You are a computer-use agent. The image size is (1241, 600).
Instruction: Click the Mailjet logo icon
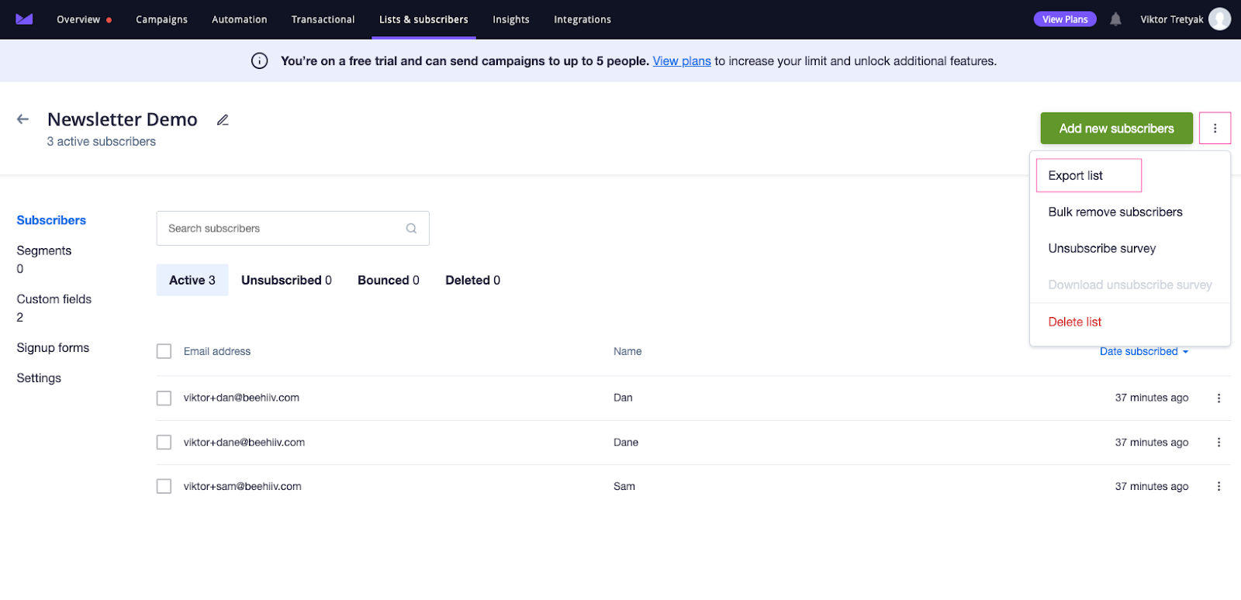coord(24,19)
